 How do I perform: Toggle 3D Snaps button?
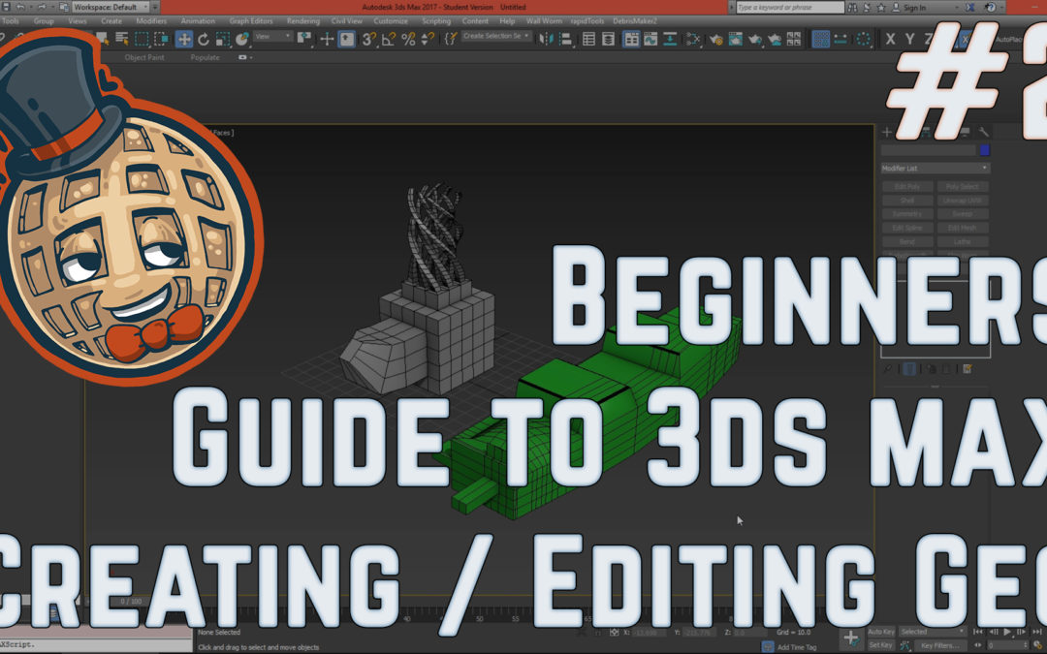(368, 39)
